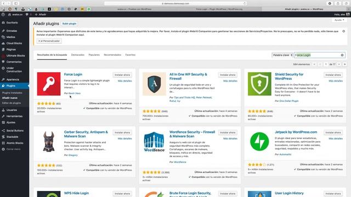The height and width of the screenshot is (197, 351).
Task: Open Safari downloads icon
Action: pyautogui.click(x=330, y=4)
